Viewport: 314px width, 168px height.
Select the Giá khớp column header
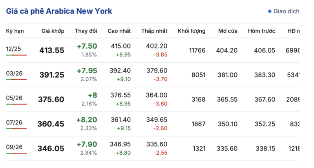[53, 31]
